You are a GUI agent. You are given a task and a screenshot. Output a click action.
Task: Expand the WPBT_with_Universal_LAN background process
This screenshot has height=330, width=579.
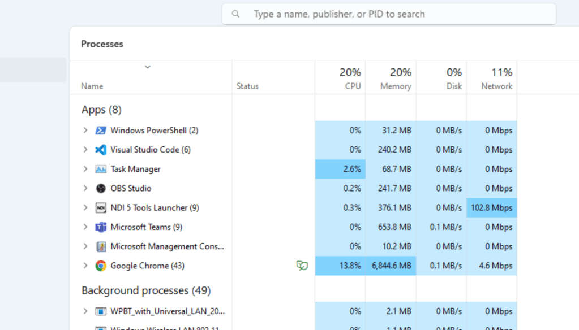(85, 311)
